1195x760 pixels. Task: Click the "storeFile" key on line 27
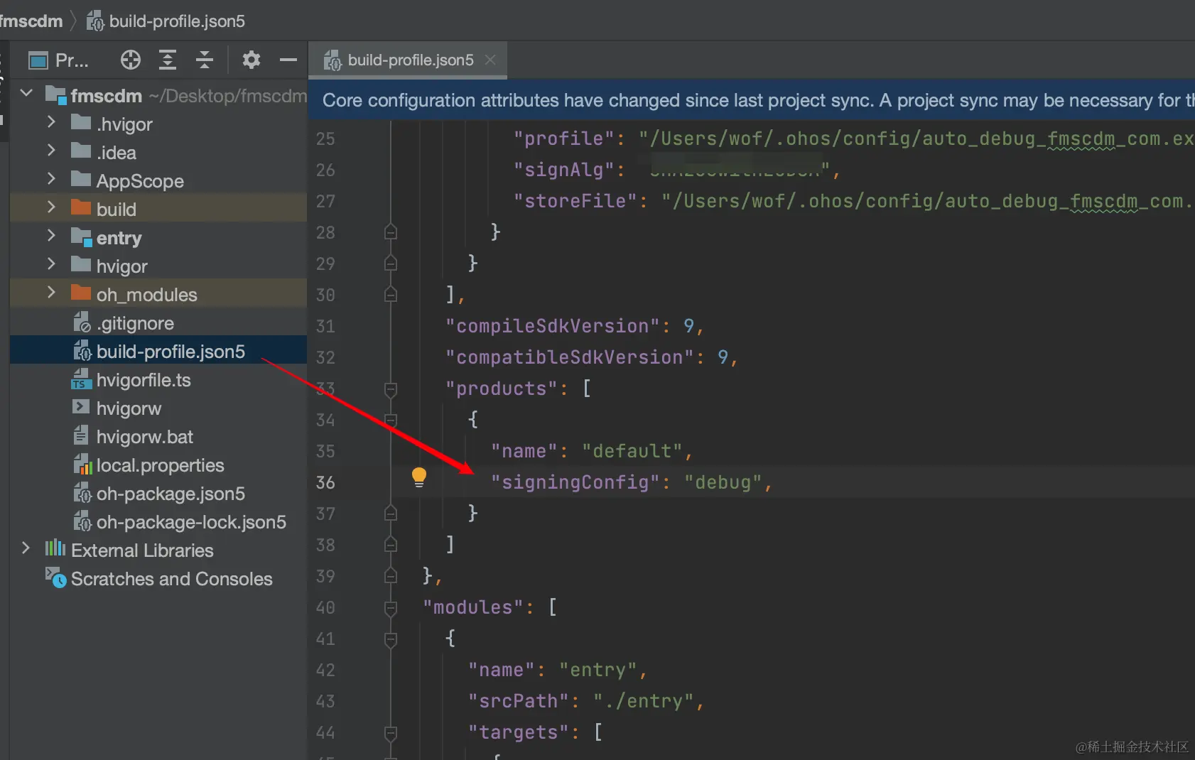575,201
